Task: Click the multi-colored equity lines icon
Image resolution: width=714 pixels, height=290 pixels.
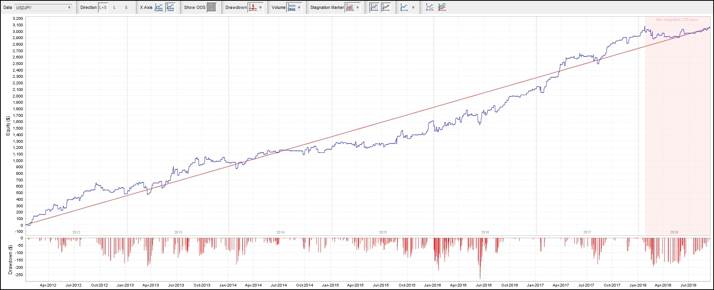Action: pyautogui.click(x=442, y=7)
